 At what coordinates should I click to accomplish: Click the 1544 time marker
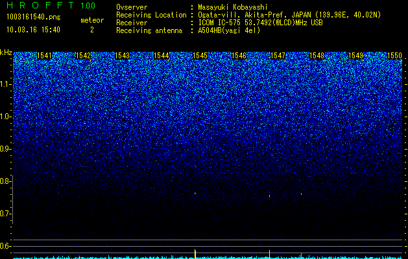[161, 56]
